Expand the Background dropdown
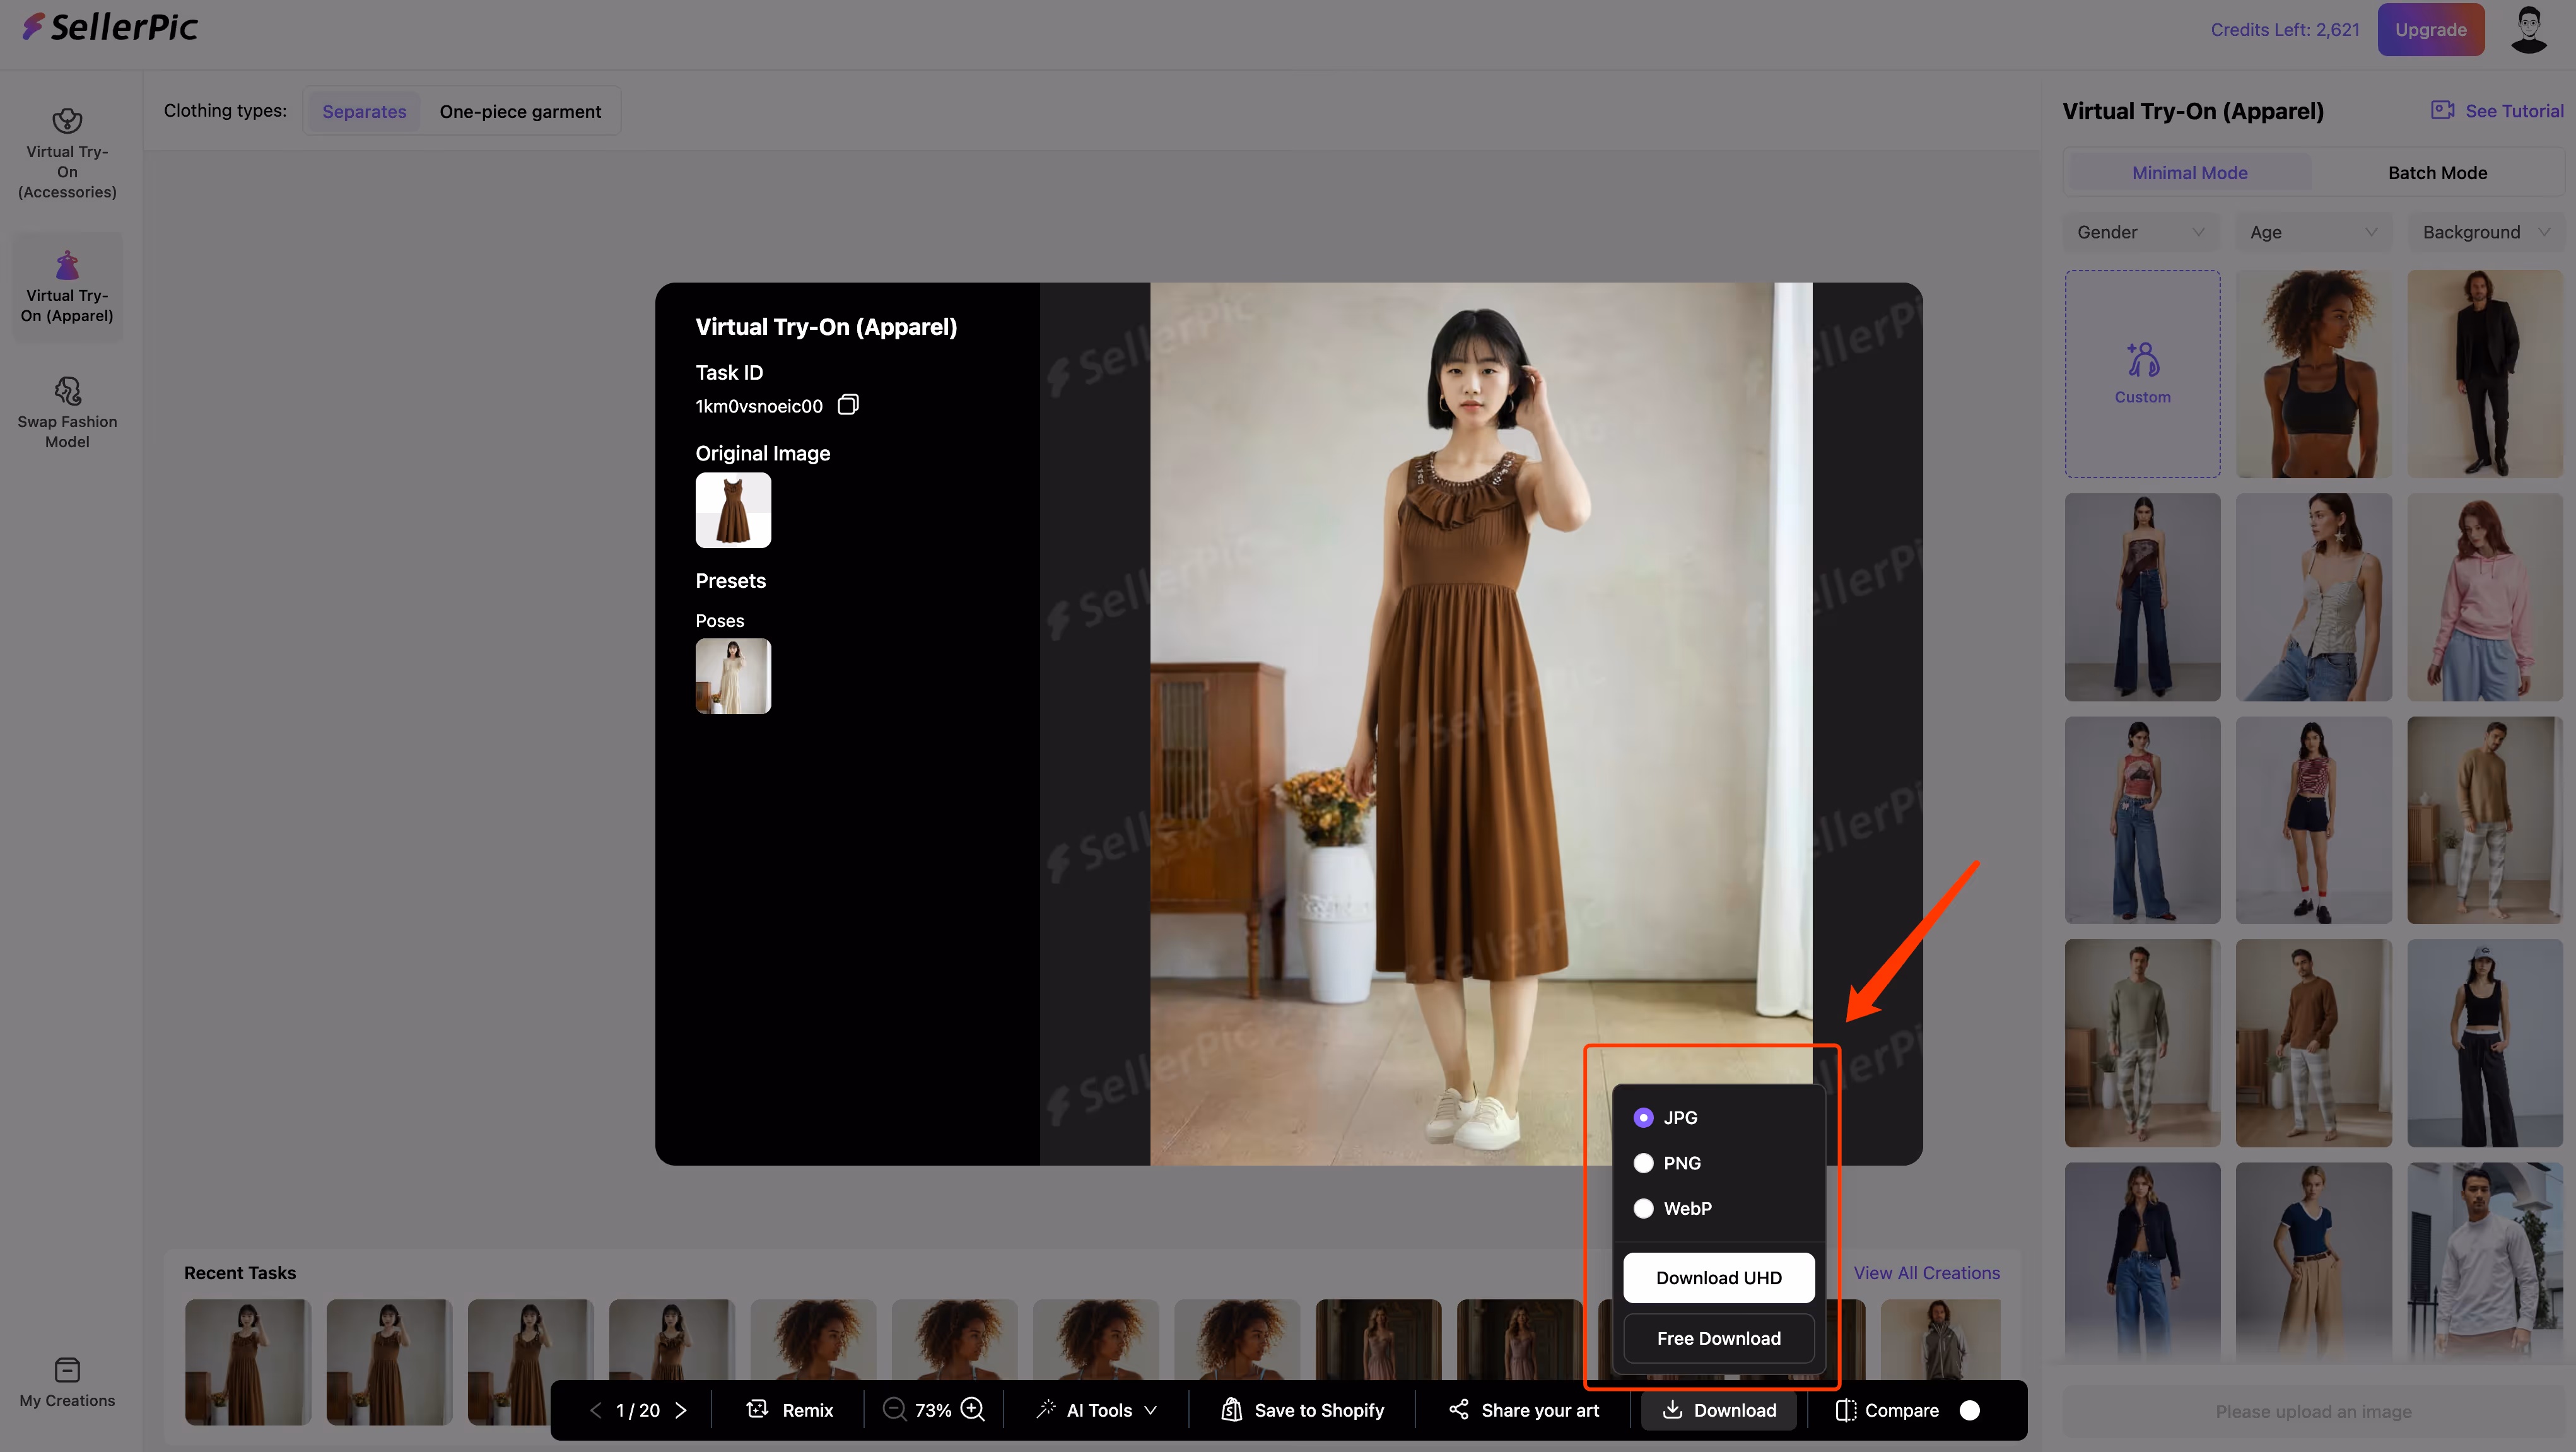Screen dimensions: 2576x1452 coord(2485,232)
